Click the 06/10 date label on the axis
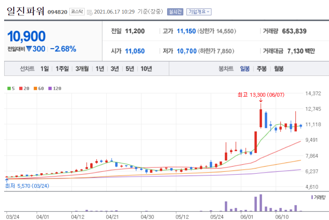The image size is (329, 220). pos(282,217)
